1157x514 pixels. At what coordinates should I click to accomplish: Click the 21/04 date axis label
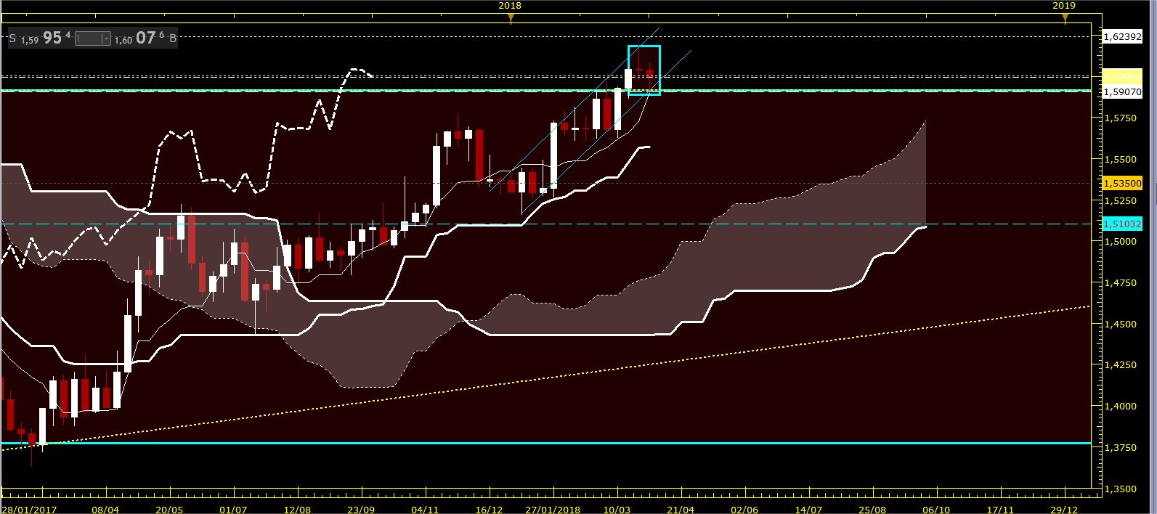[x=681, y=509]
